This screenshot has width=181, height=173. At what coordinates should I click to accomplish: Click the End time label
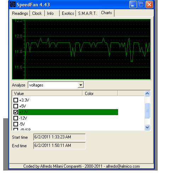click(19, 146)
